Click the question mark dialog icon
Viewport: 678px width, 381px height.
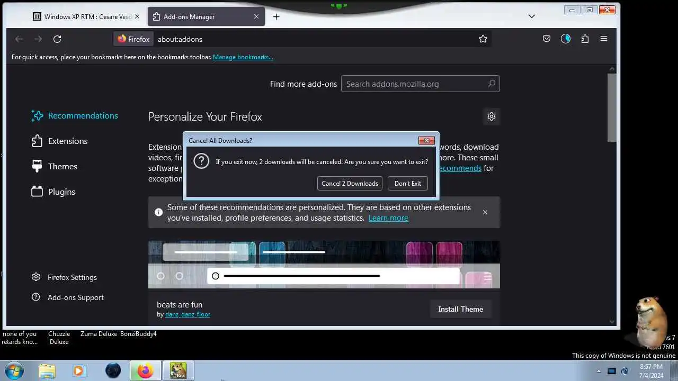(x=201, y=161)
